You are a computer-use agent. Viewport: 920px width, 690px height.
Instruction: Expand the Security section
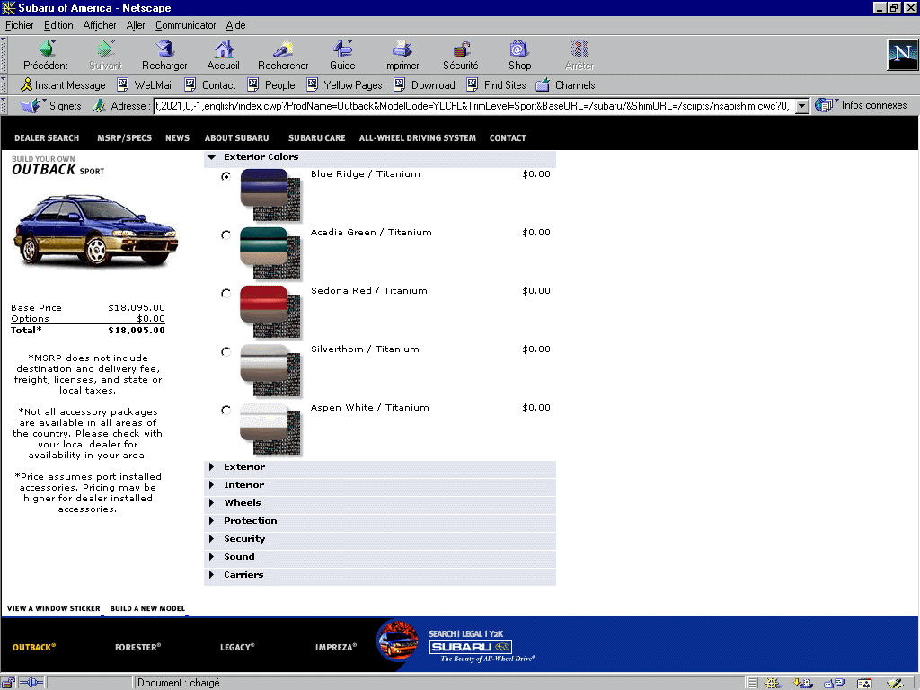[211, 539]
